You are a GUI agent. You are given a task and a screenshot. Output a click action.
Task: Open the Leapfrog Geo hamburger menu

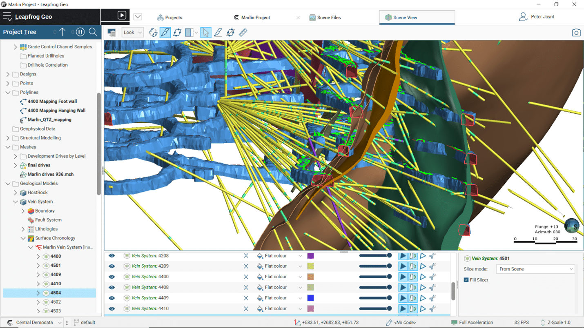(7, 17)
